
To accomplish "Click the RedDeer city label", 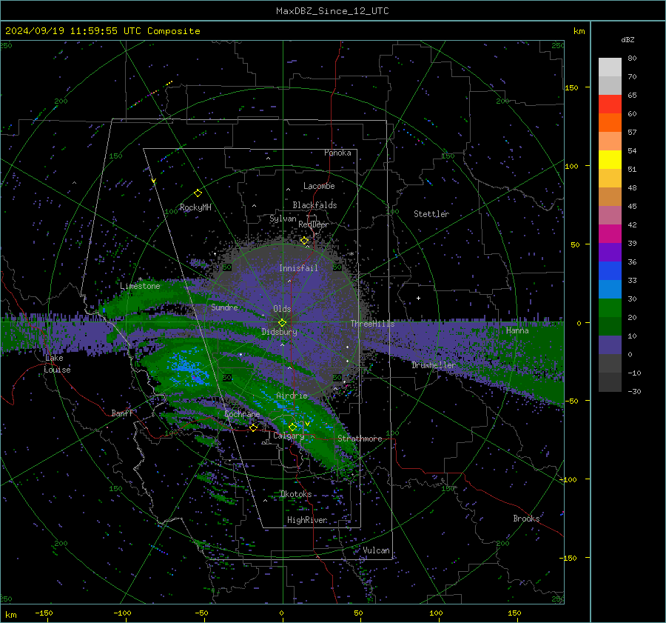I will 314,224.
